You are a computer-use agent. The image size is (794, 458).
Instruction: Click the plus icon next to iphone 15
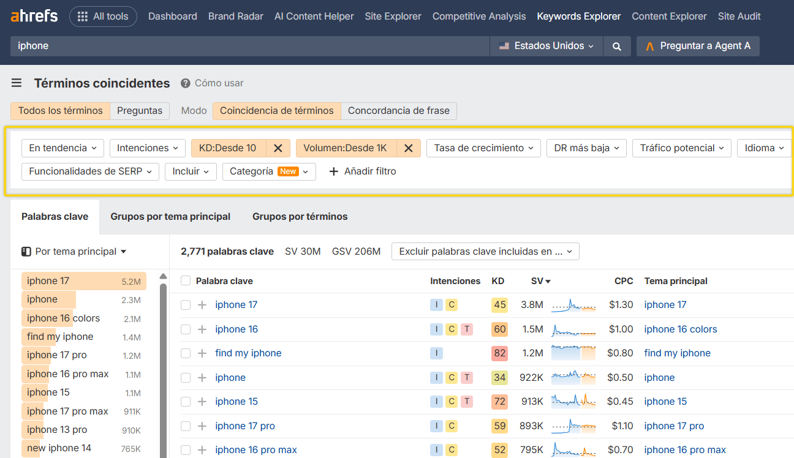[202, 402]
